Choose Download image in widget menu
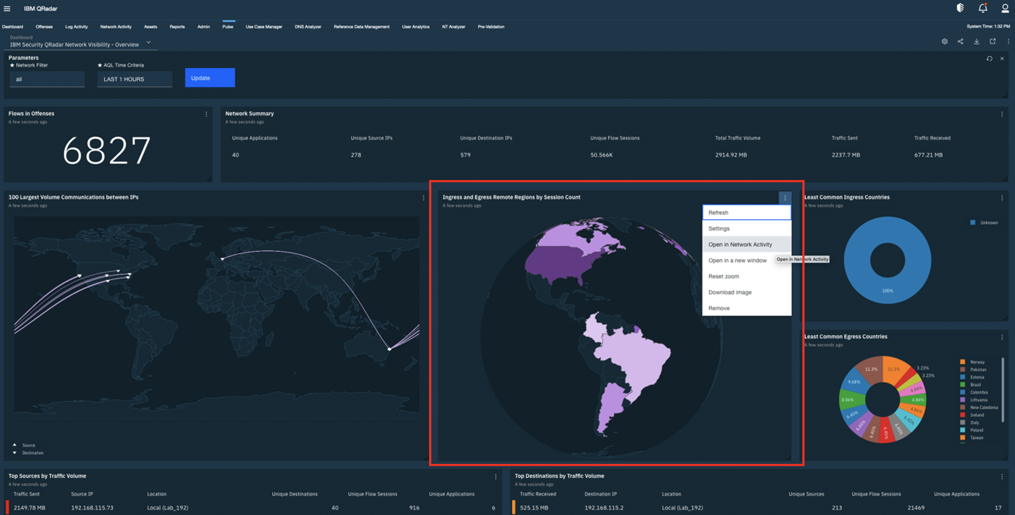The image size is (1015, 515). point(747,292)
